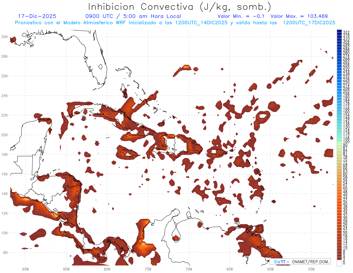Click the colorbar value label "50"

(x=345, y=189)
